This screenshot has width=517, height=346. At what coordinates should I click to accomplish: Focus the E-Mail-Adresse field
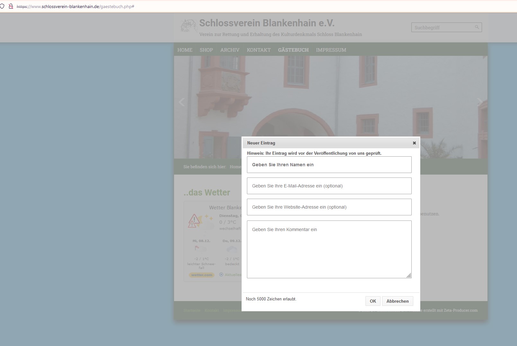coord(329,186)
